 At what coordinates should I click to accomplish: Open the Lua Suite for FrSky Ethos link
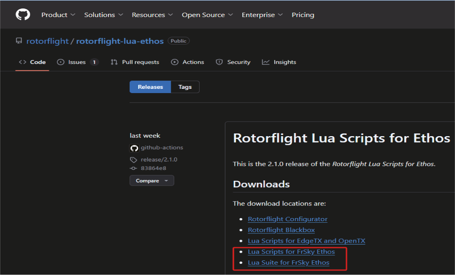pyautogui.click(x=288, y=263)
